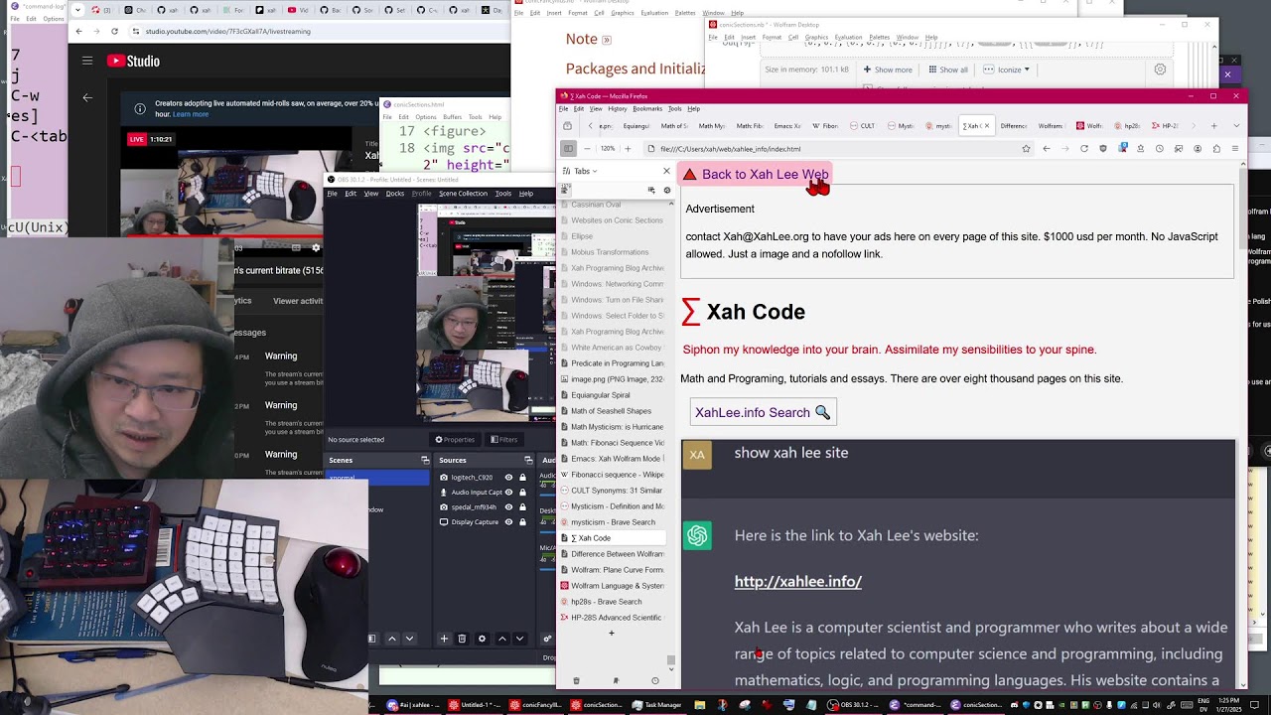Toggle visibility of Audio Input Capture source
The height and width of the screenshot is (715, 1271).
tap(508, 493)
